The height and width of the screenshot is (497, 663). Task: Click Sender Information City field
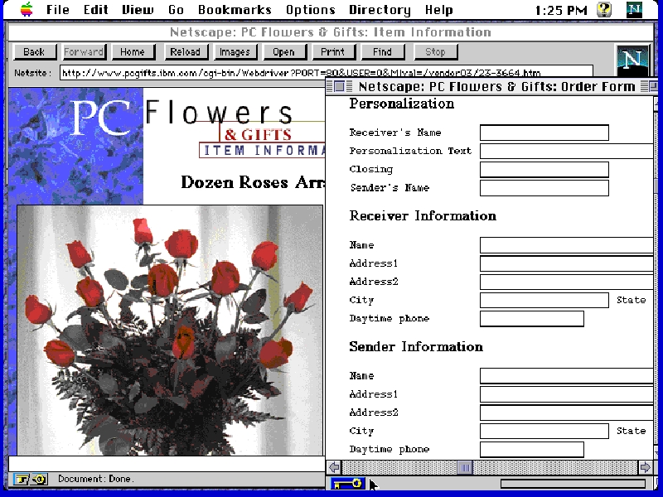point(544,431)
